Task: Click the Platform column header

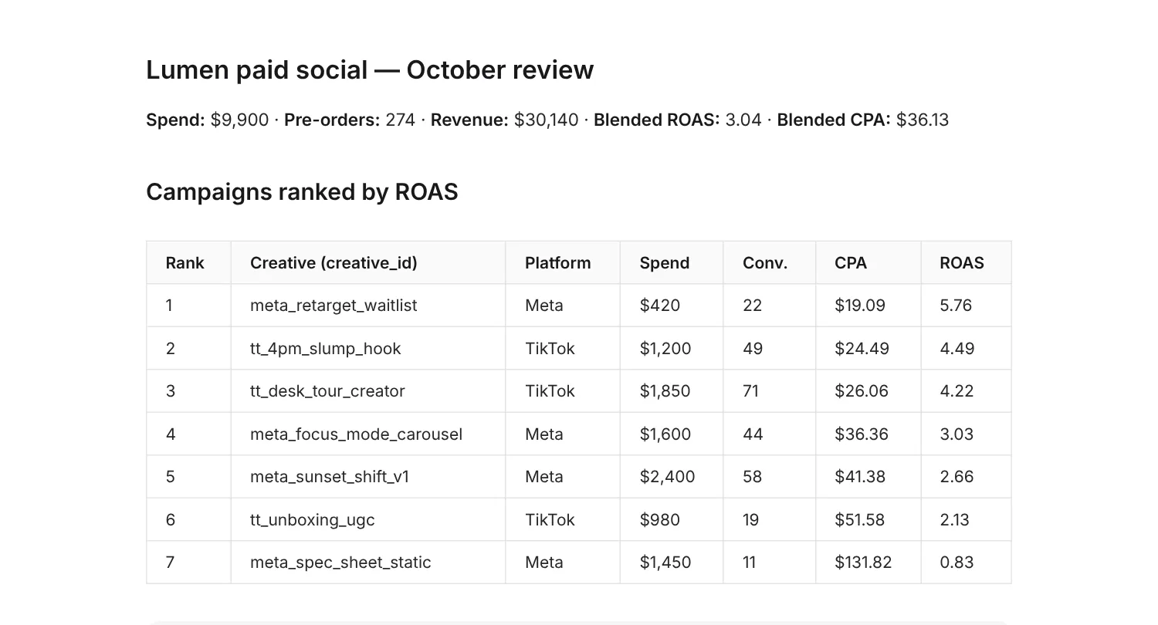Action: coord(563,262)
